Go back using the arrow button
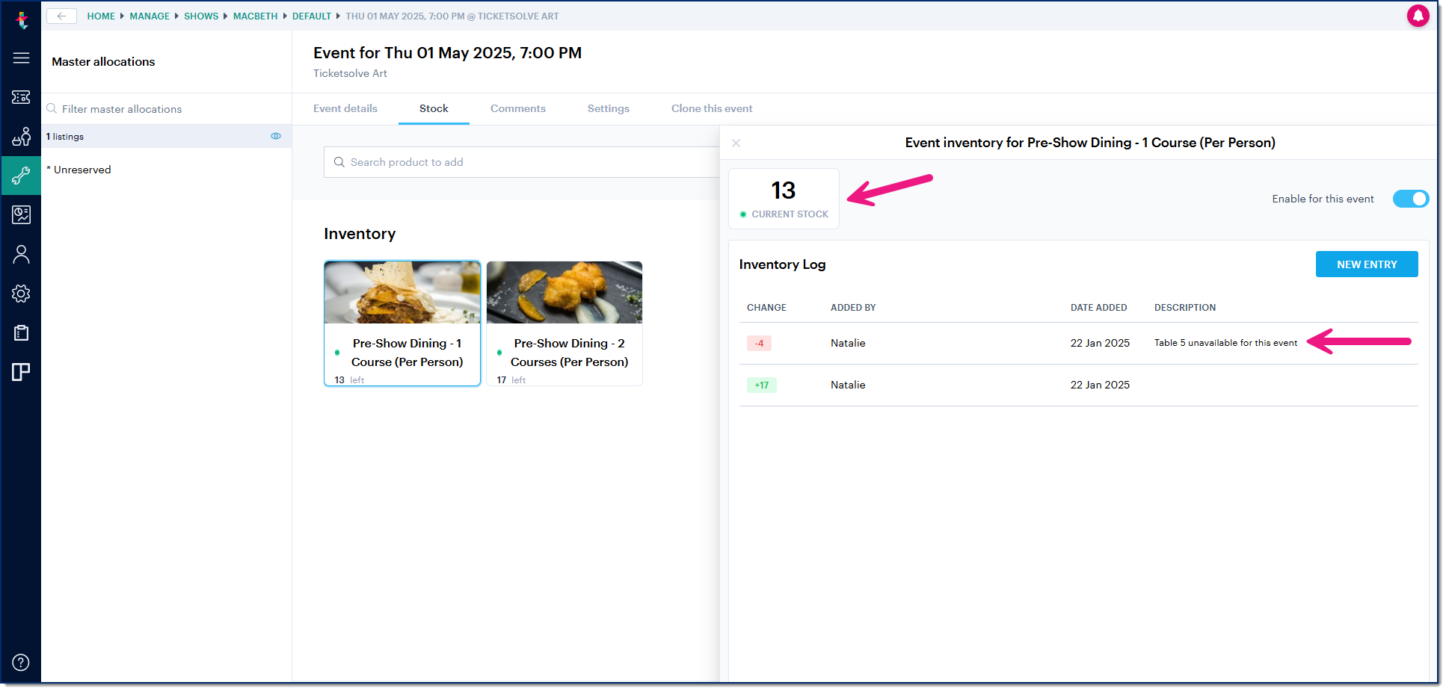 (x=62, y=16)
